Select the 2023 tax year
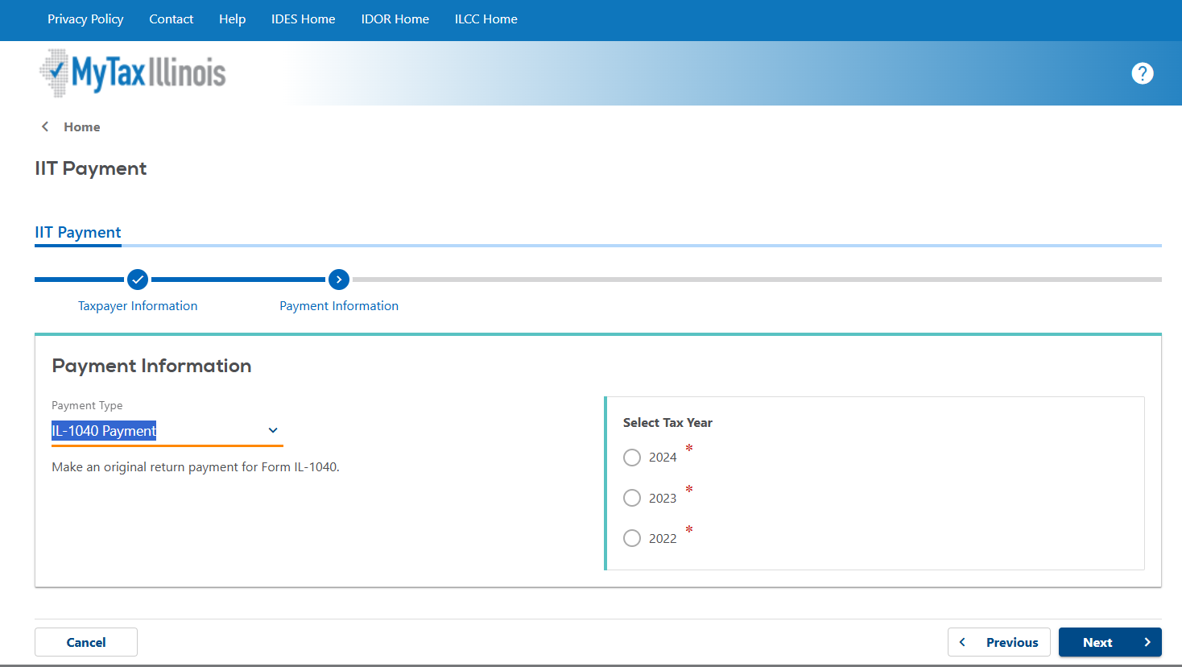1182x667 pixels. pos(632,498)
